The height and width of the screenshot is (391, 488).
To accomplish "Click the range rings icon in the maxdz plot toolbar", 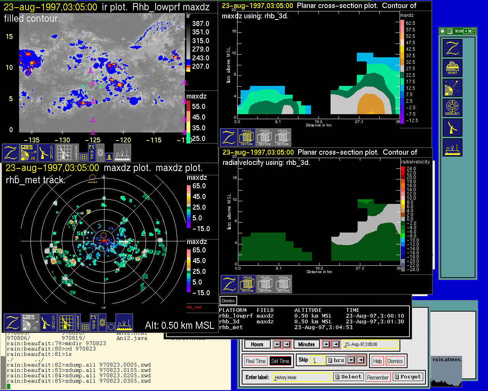I will 102,323.
